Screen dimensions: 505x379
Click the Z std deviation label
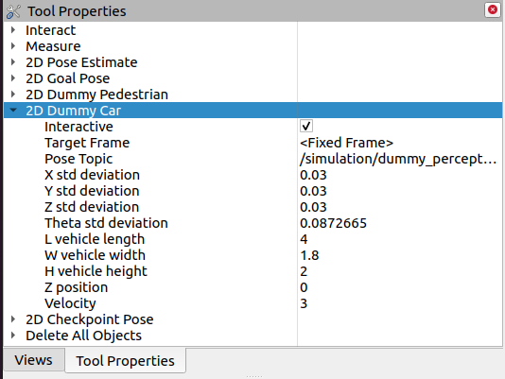(92, 207)
